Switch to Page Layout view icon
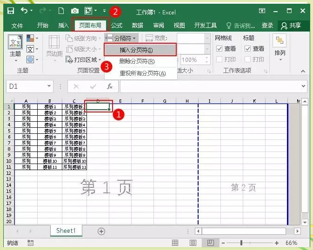313x250 pixels. point(193,243)
